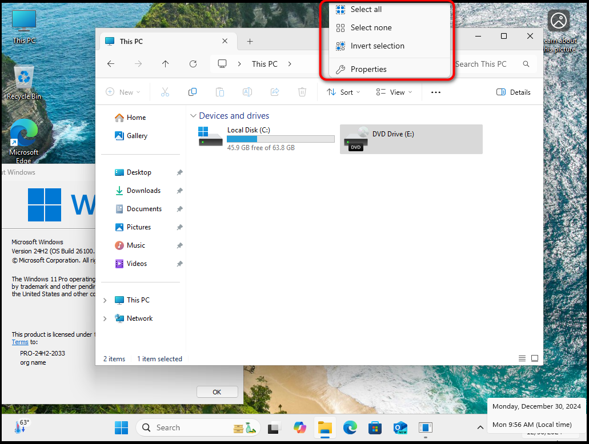Click the pin icon beside Videos
Viewport: 589px width, 444px height.
pos(179,264)
